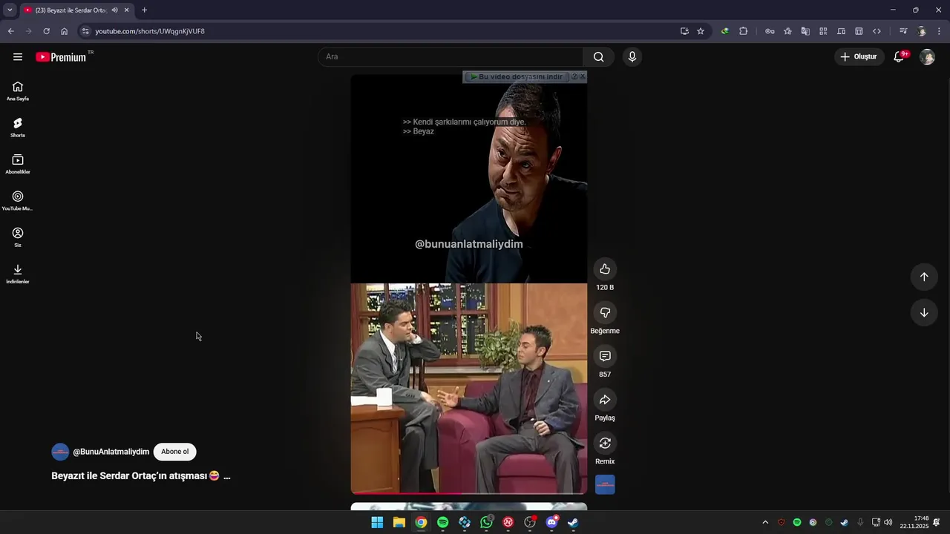950x534 pixels.
Task: Start voice search with microphone icon
Action: 632,57
